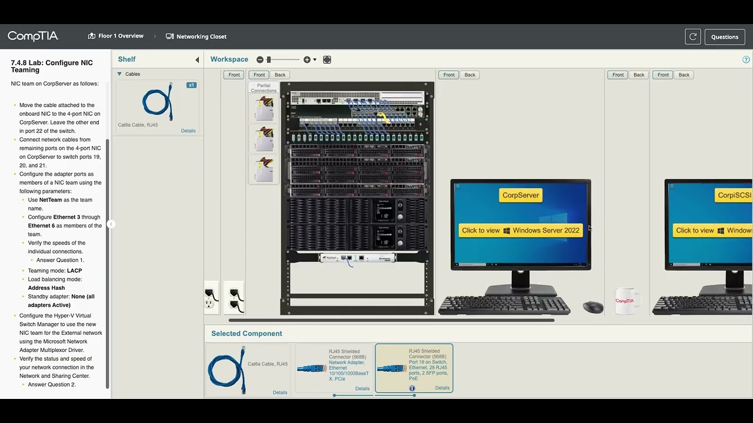Screen dimensions: 753x423
Task: Click to view Windows Server 2022 on CorpServer
Action: click(521, 230)
